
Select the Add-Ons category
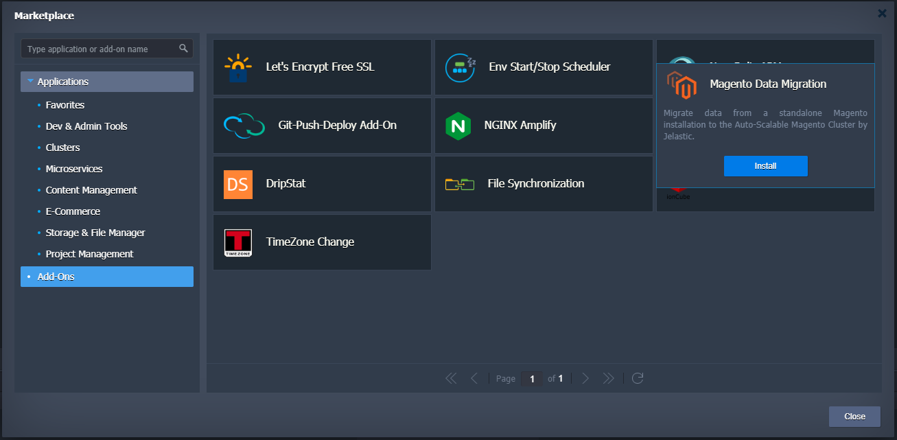coord(107,277)
